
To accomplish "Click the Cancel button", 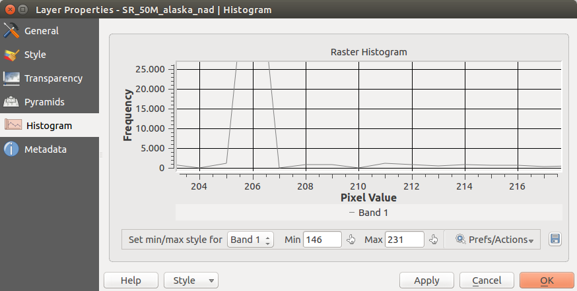I will pos(487,280).
